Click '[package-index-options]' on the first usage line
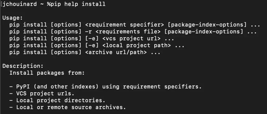Viewport: 267px width, 114px height. click(207, 25)
